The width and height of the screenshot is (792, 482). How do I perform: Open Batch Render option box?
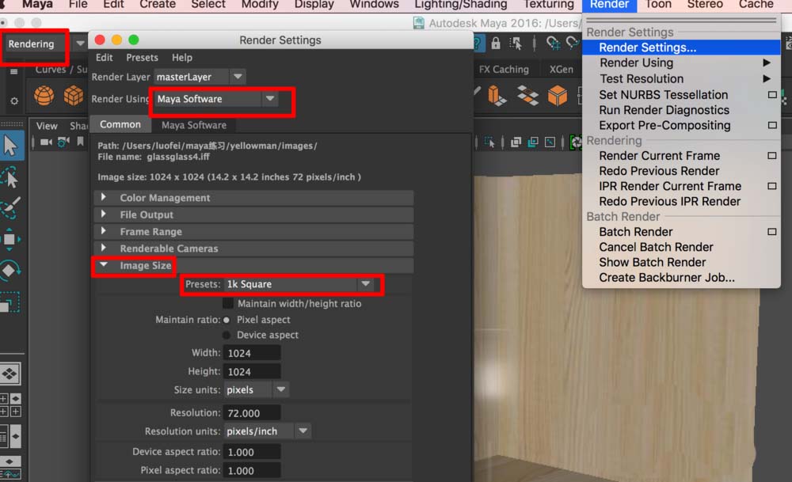[771, 232]
